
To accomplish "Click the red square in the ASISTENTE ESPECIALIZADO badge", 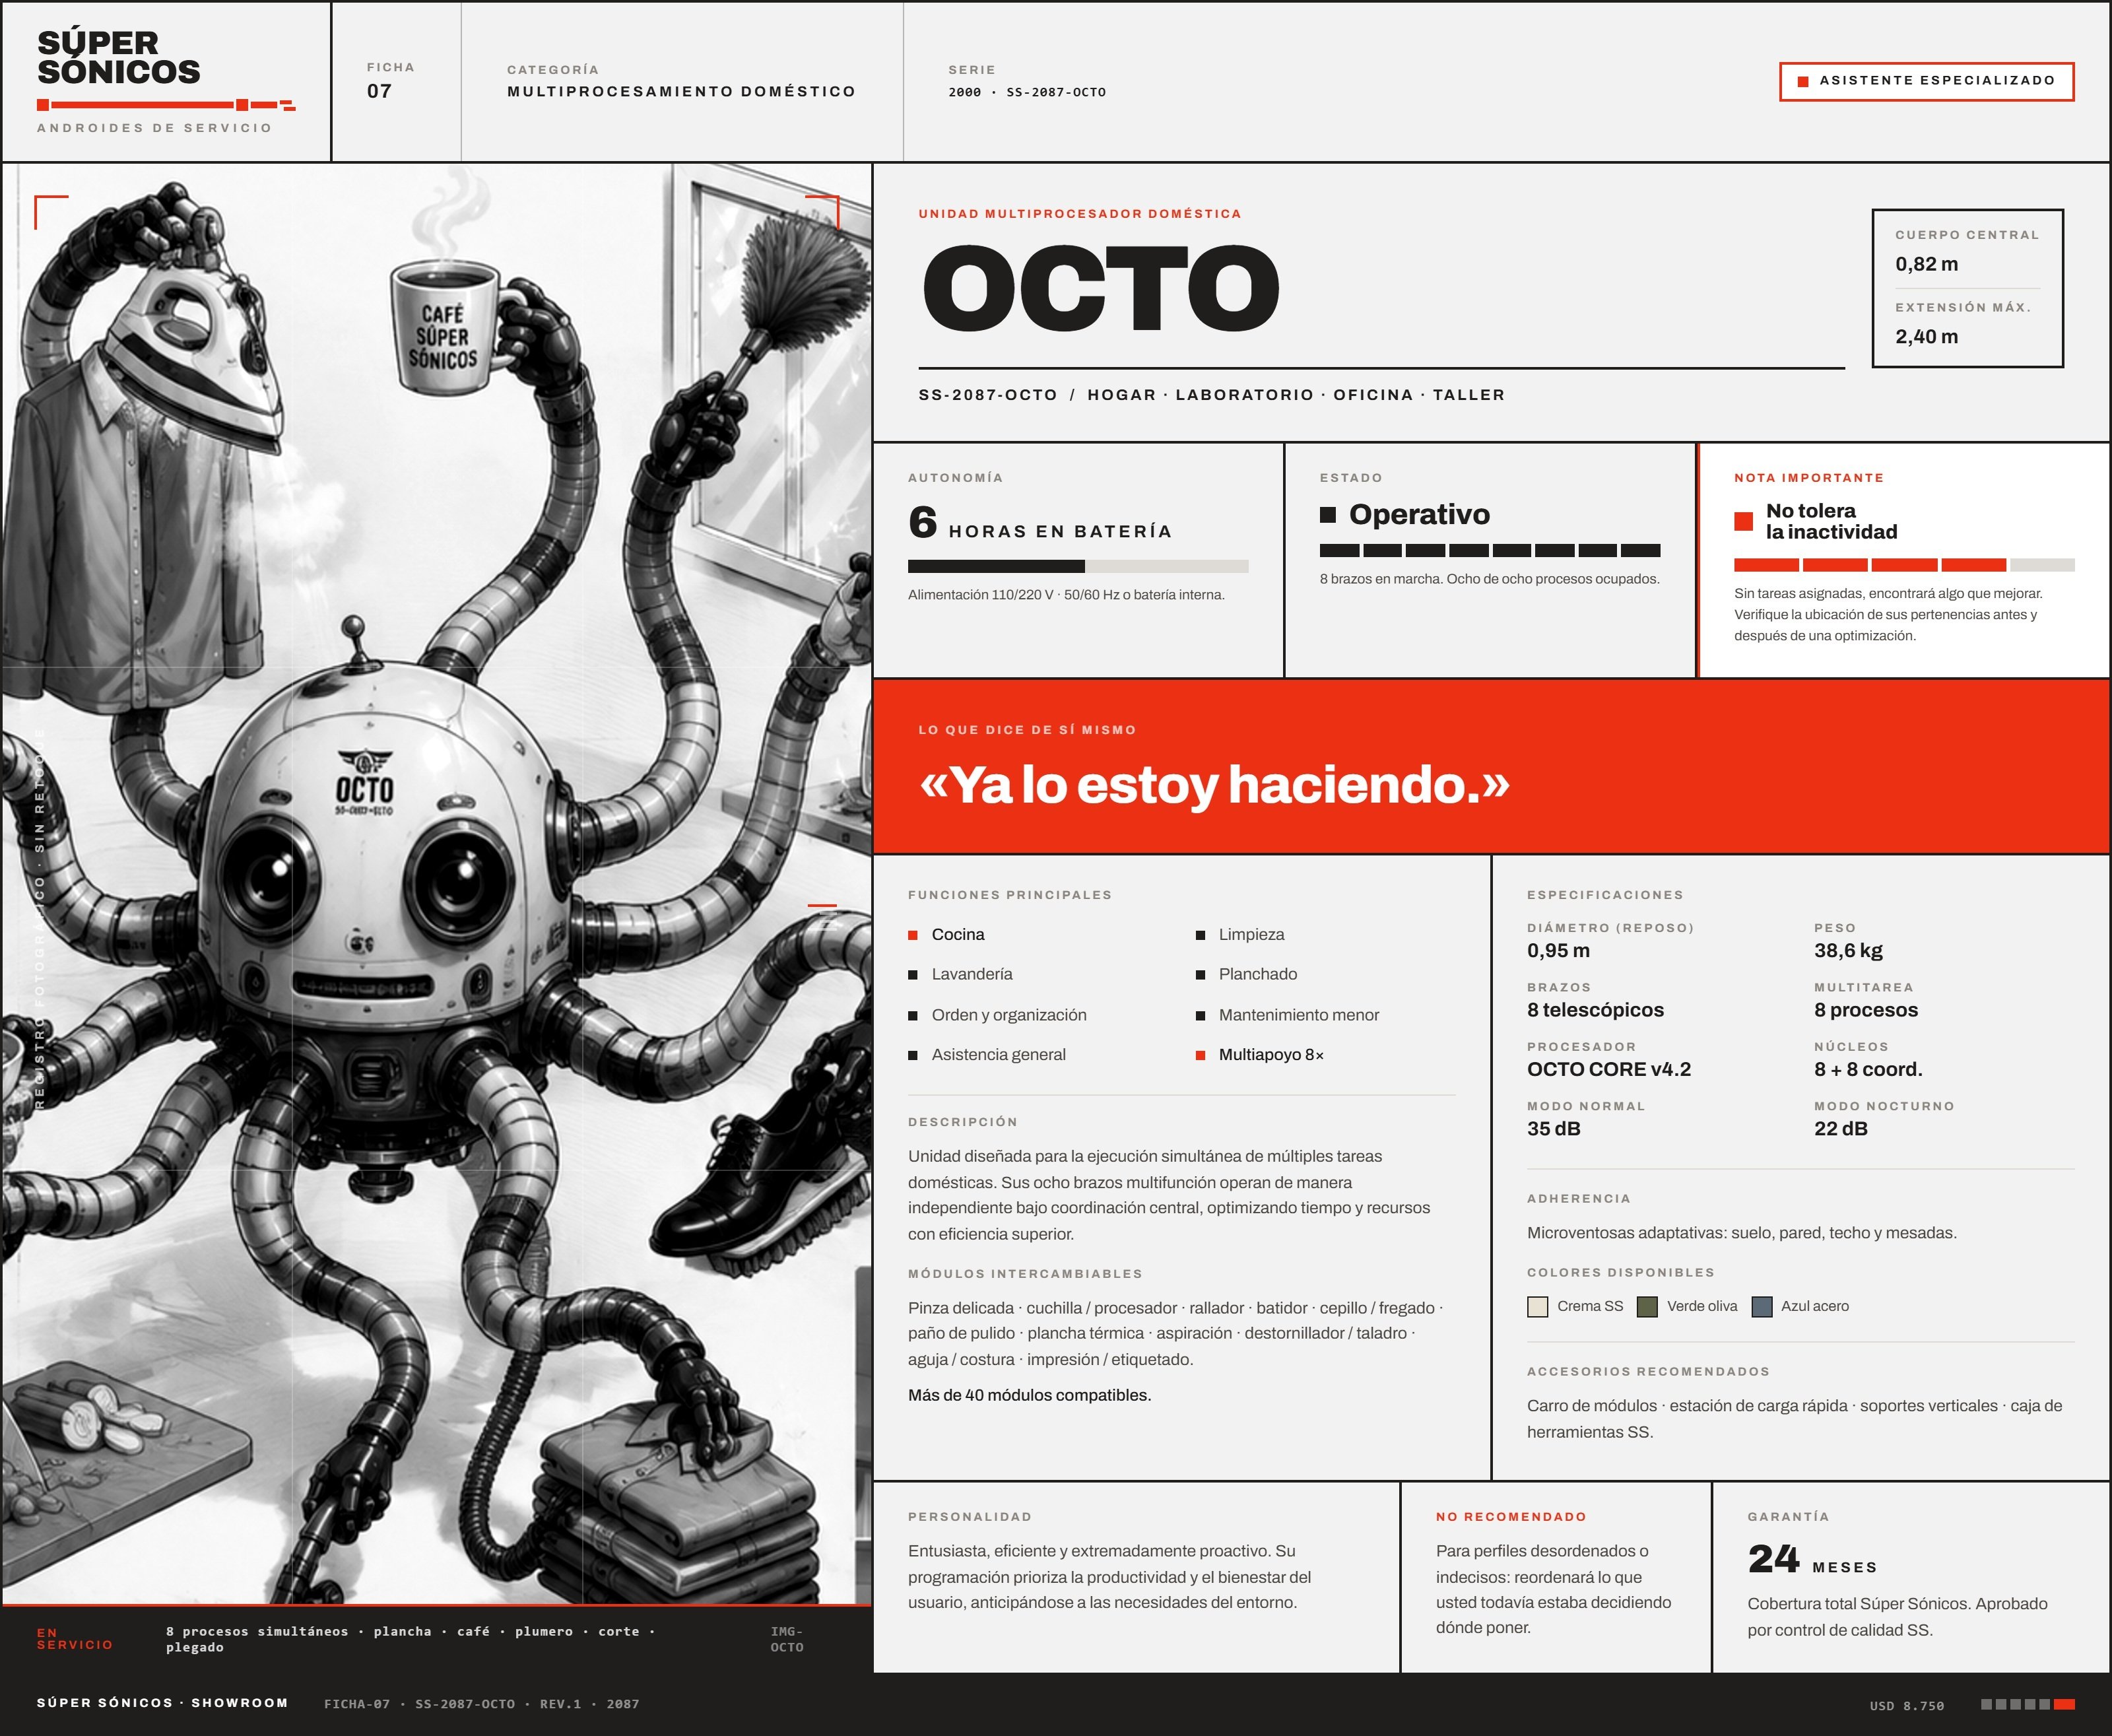I will click(x=1803, y=82).
